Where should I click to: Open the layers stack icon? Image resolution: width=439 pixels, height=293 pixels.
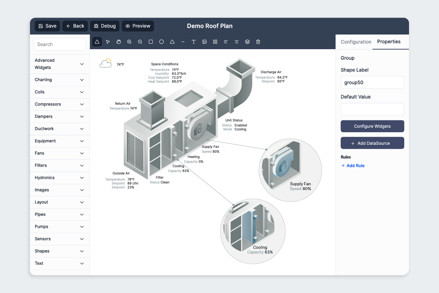point(247,42)
